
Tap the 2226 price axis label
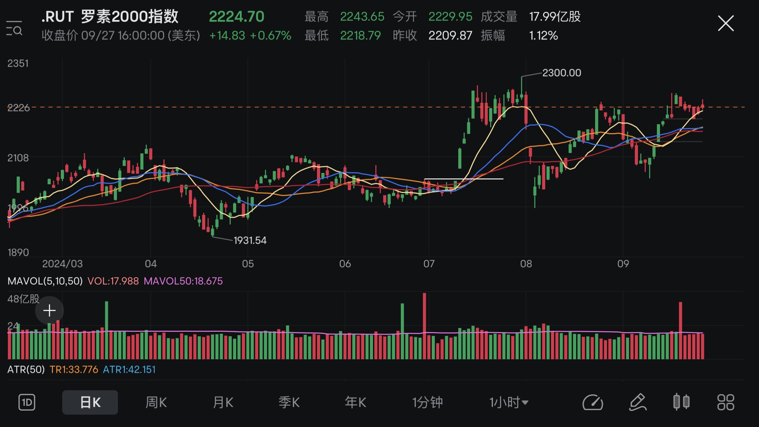point(18,108)
